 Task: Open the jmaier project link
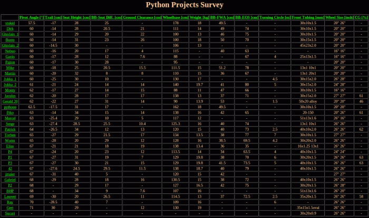10,174
